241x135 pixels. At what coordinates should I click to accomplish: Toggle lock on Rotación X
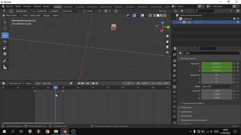click(x=234, y=75)
